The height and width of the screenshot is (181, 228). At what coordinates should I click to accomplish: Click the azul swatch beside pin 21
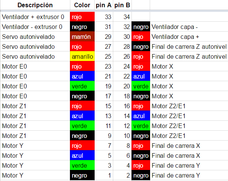[82, 77]
